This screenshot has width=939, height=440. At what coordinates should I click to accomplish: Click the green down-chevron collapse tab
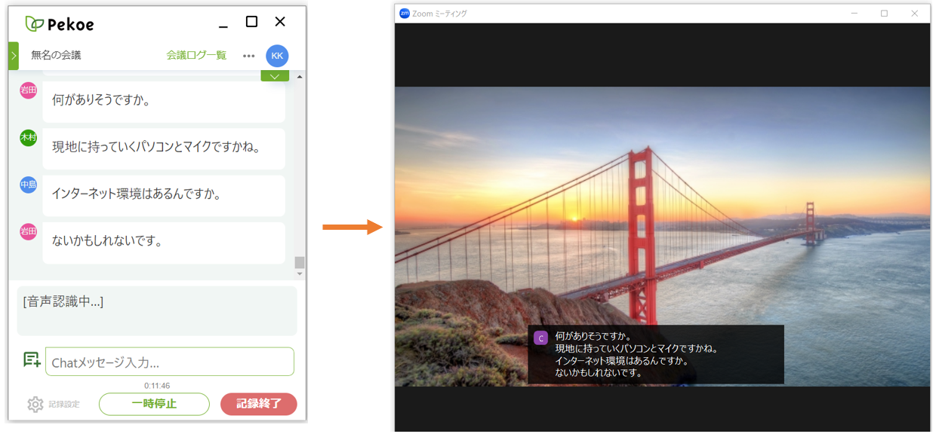pos(275,76)
